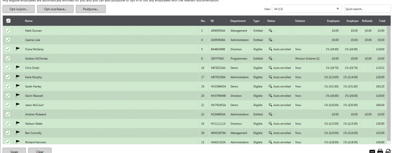The width and height of the screenshot is (393, 153).
Task: Click NI number AR465654A
Action: click(x=218, y=31)
